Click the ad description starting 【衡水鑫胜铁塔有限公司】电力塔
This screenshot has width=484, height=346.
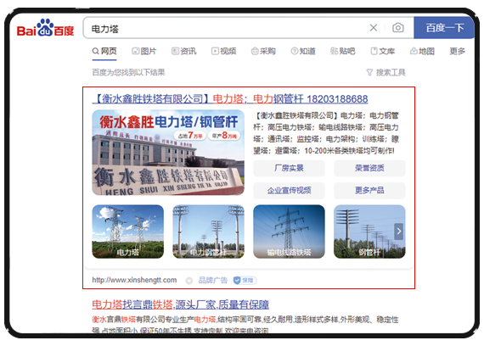click(326, 133)
